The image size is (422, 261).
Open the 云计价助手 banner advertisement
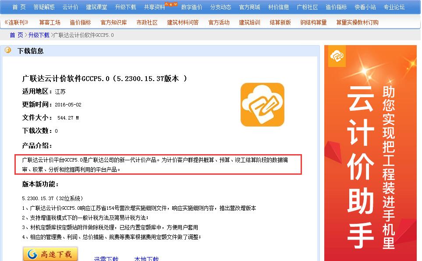[371, 153]
